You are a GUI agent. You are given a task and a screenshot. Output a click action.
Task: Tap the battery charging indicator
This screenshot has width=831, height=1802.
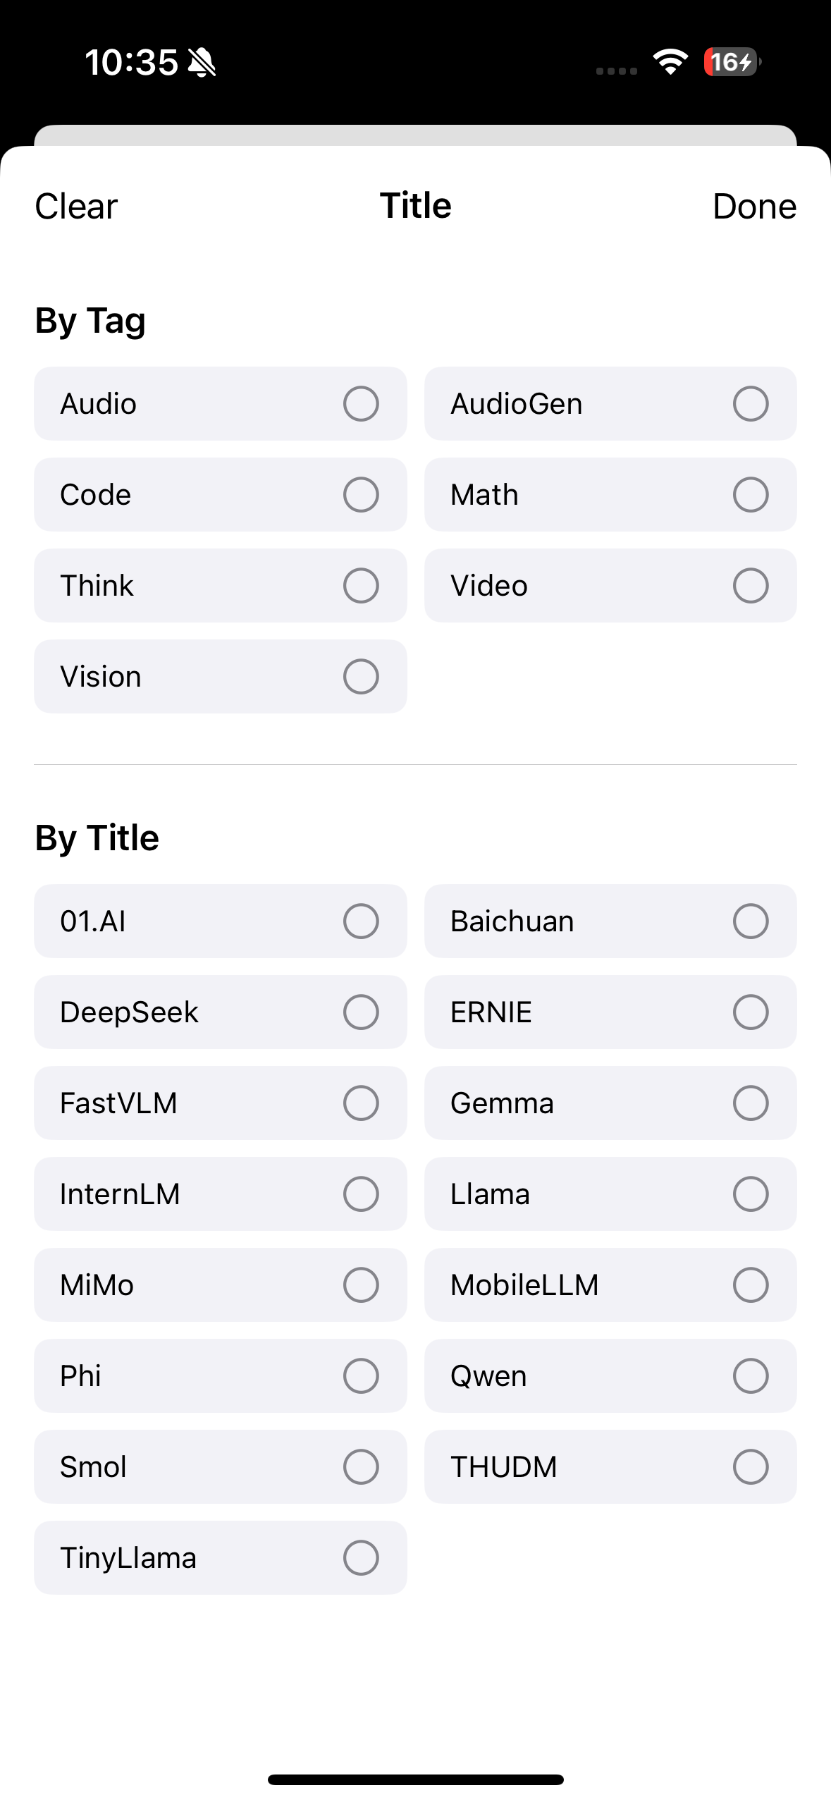[732, 62]
